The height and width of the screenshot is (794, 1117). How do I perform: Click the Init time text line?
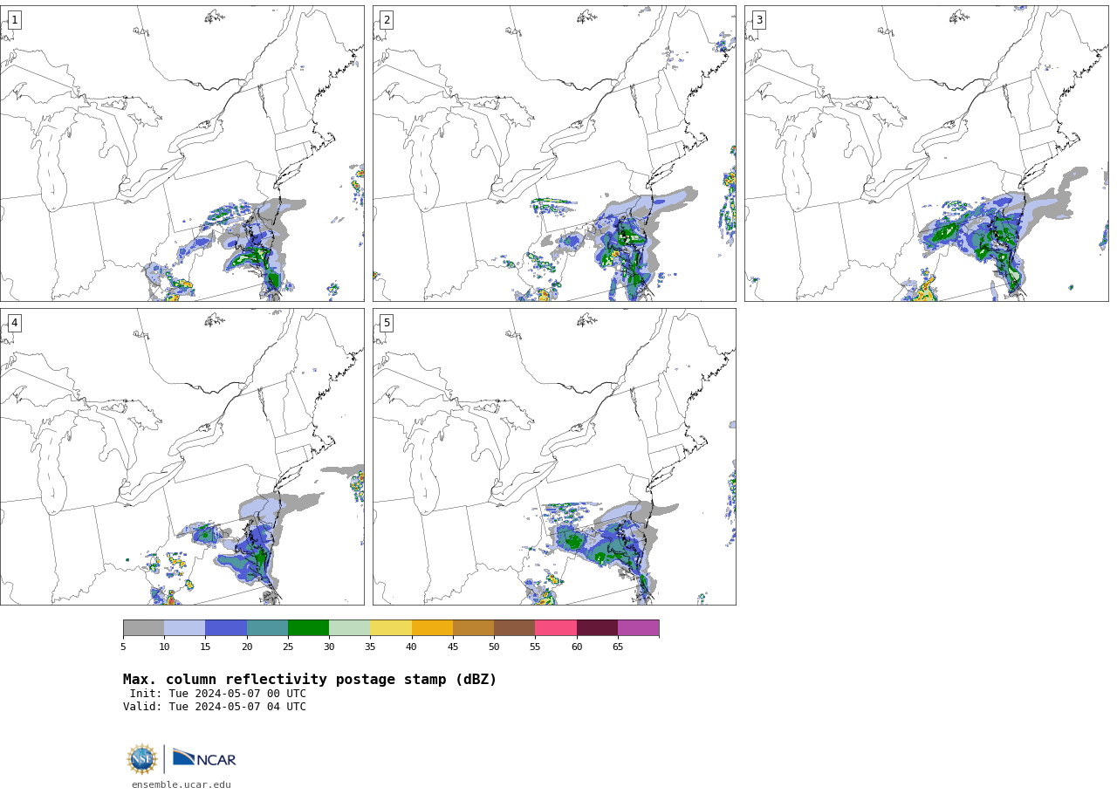218,694
